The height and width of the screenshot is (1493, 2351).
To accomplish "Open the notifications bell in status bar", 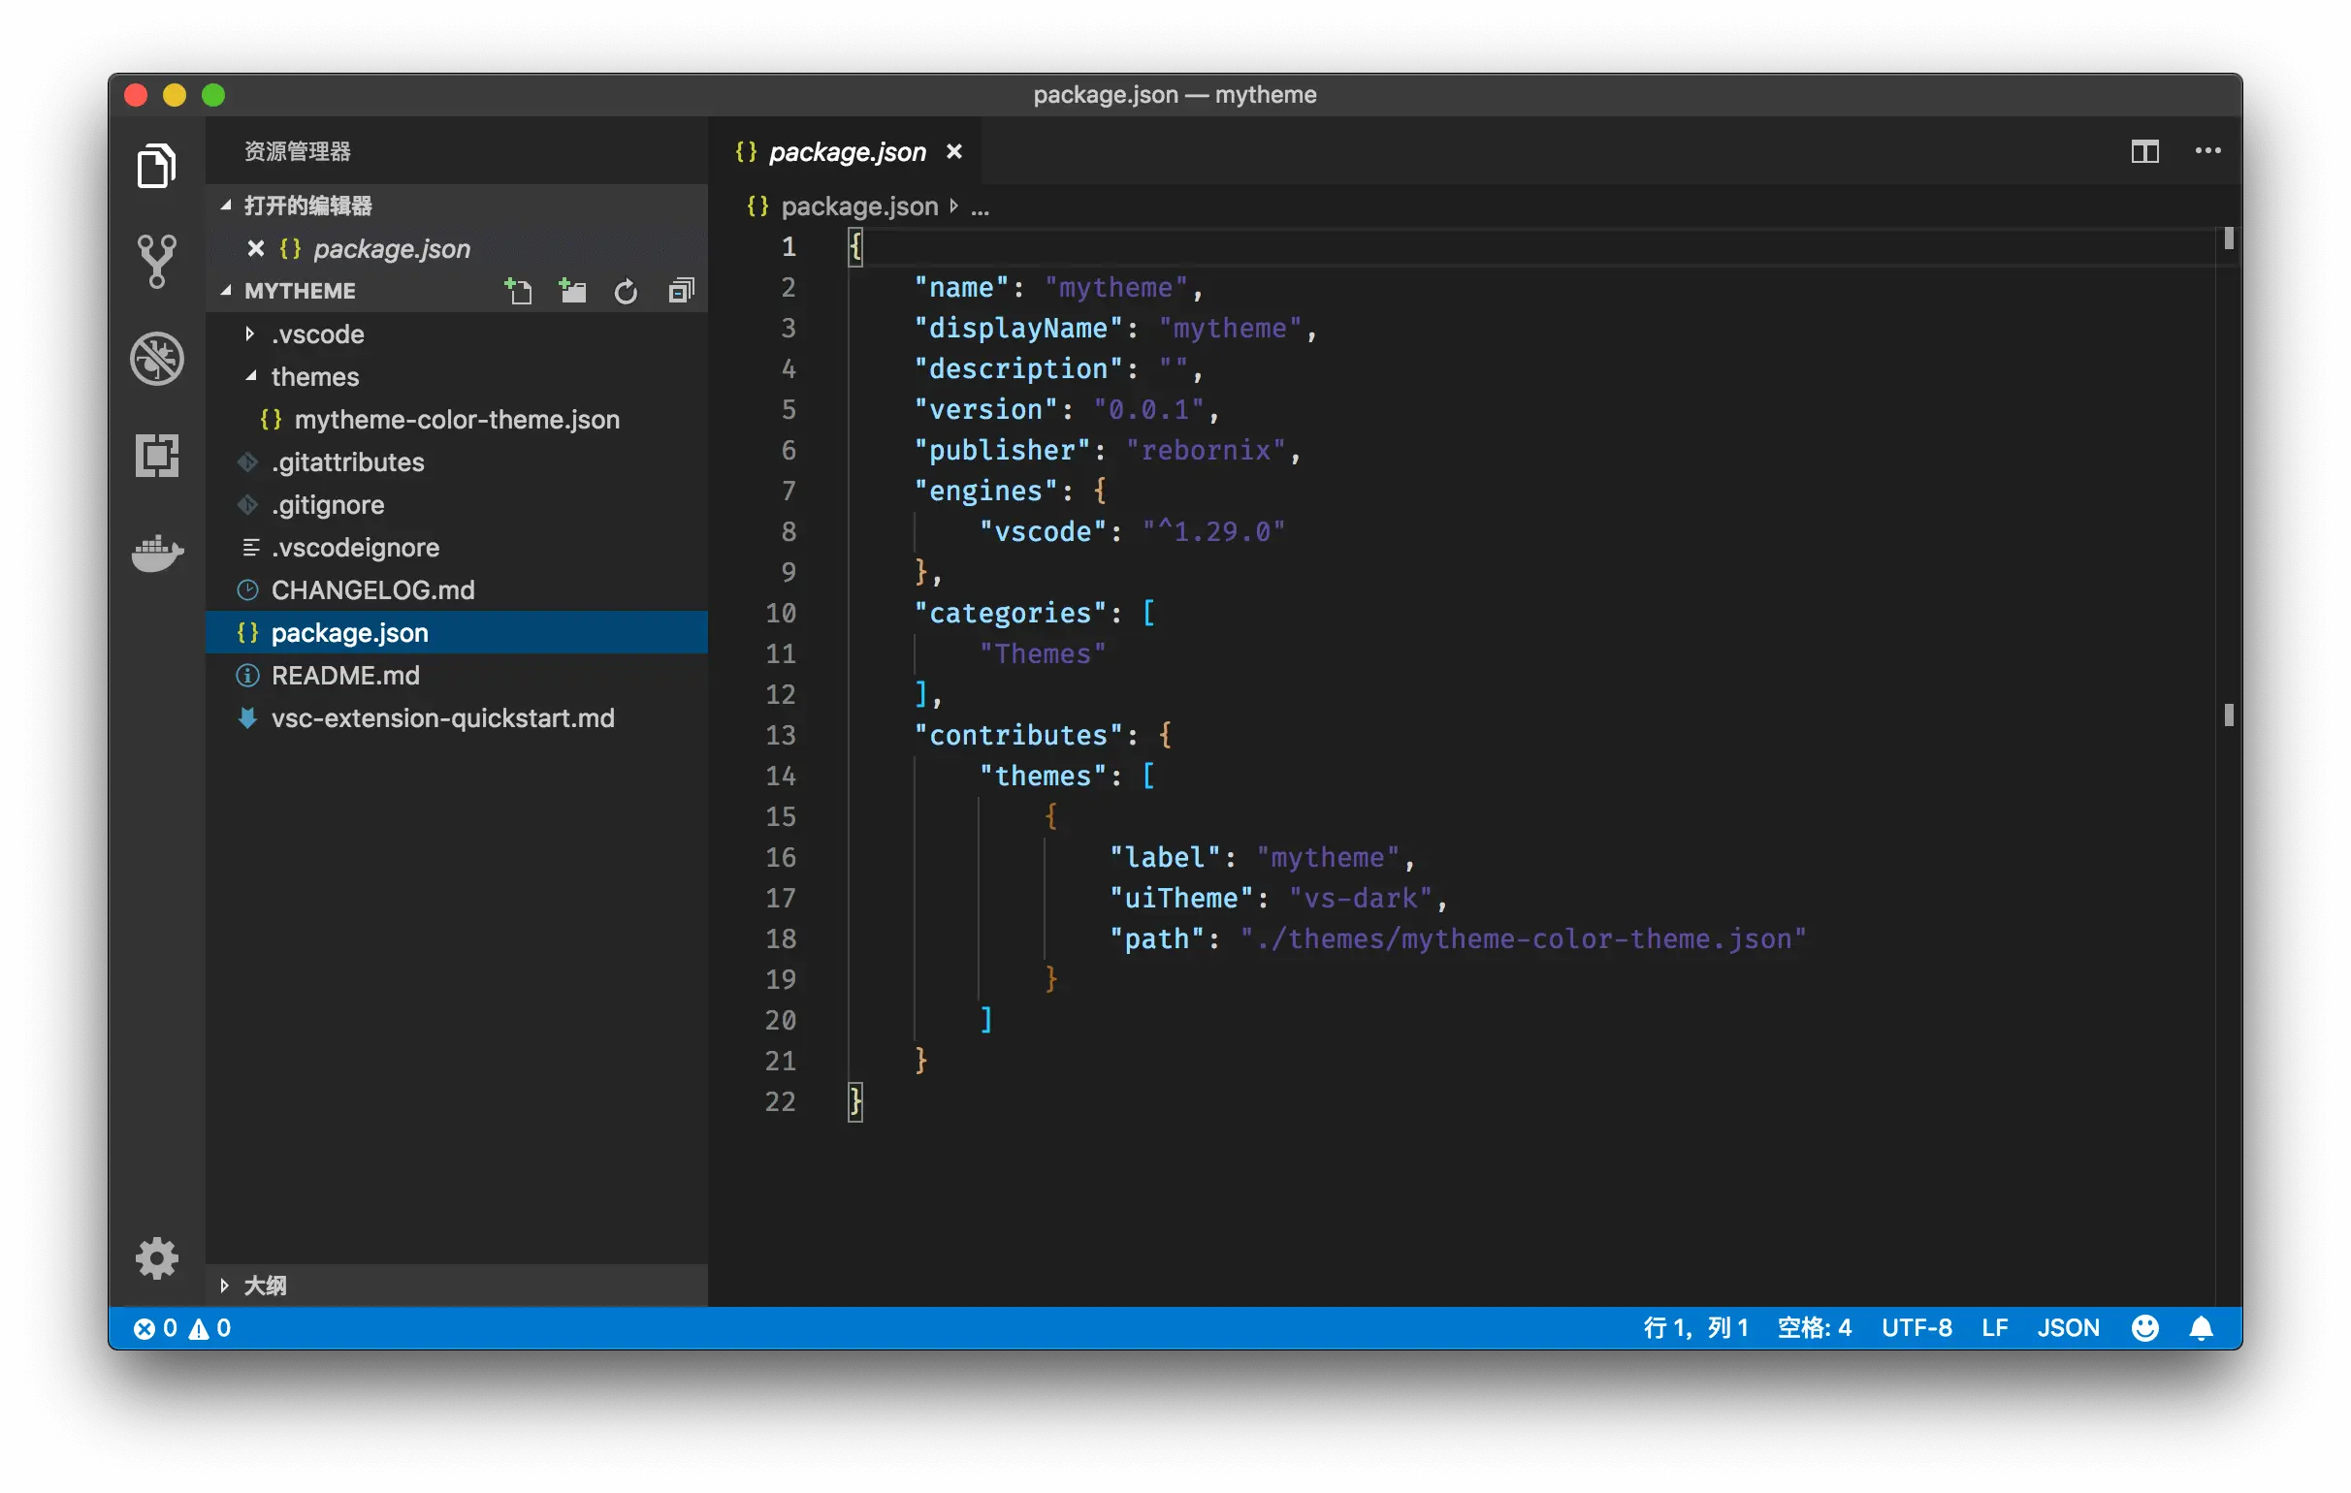I will 2201,1328.
